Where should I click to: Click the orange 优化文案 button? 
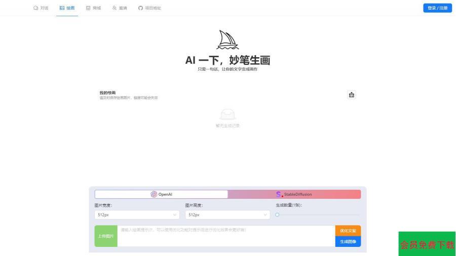point(348,231)
